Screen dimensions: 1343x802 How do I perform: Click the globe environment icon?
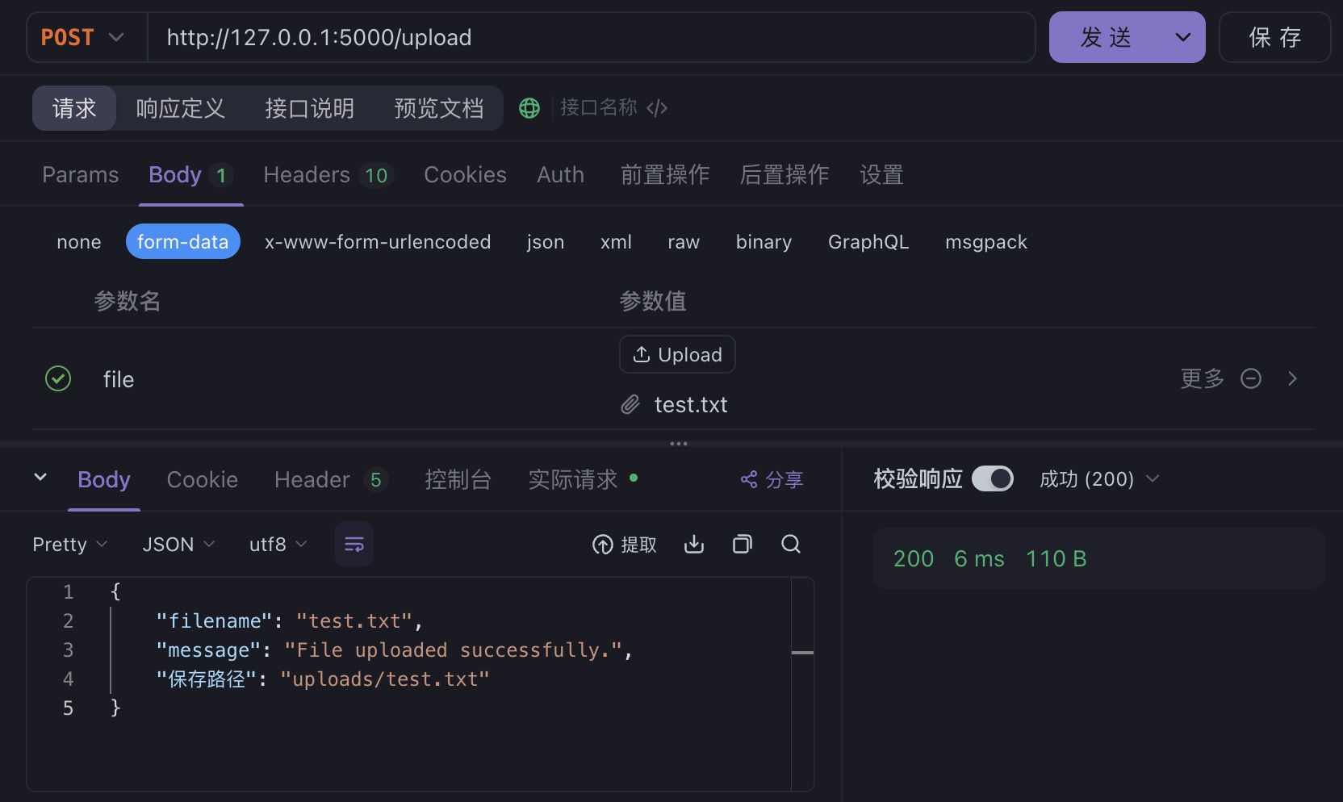[529, 108]
